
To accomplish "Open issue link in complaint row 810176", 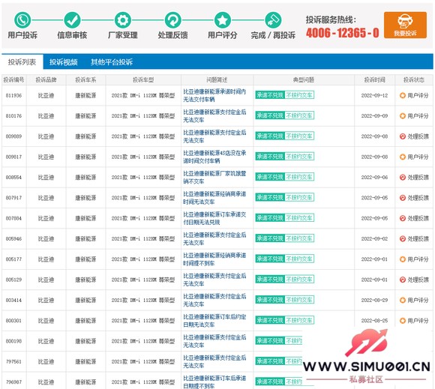I will tap(214, 116).
